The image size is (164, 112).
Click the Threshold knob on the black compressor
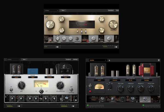tap(131, 89)
